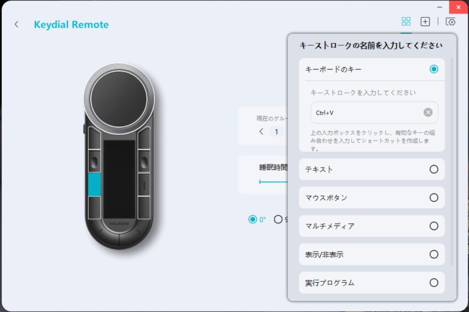This screenshot has width=469, height=312.
Task: Enable the マルチメディア radio option
Action: pyautogui.click(x=434, y=226)
